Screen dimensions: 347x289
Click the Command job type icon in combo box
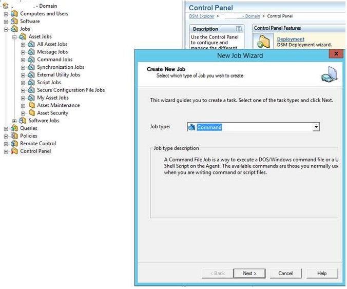(191, 127)
